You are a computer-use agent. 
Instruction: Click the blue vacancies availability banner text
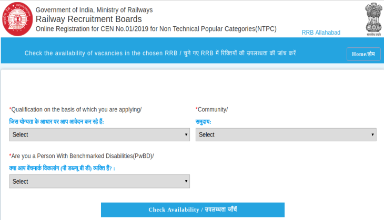tap(160, 53)
